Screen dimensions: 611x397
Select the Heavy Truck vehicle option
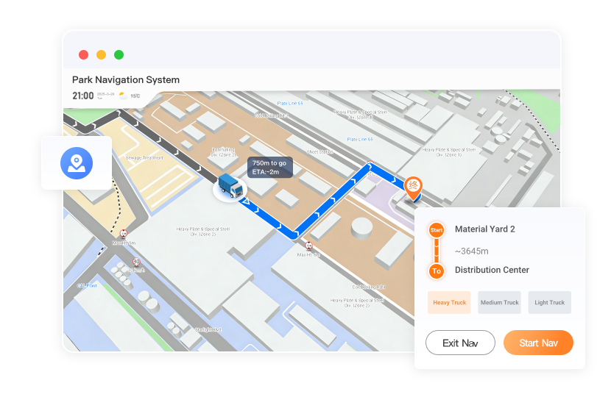point(449,302)
